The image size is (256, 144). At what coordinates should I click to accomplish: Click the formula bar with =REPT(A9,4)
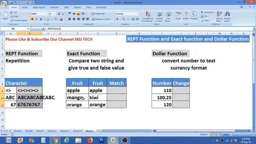(149, 29)
